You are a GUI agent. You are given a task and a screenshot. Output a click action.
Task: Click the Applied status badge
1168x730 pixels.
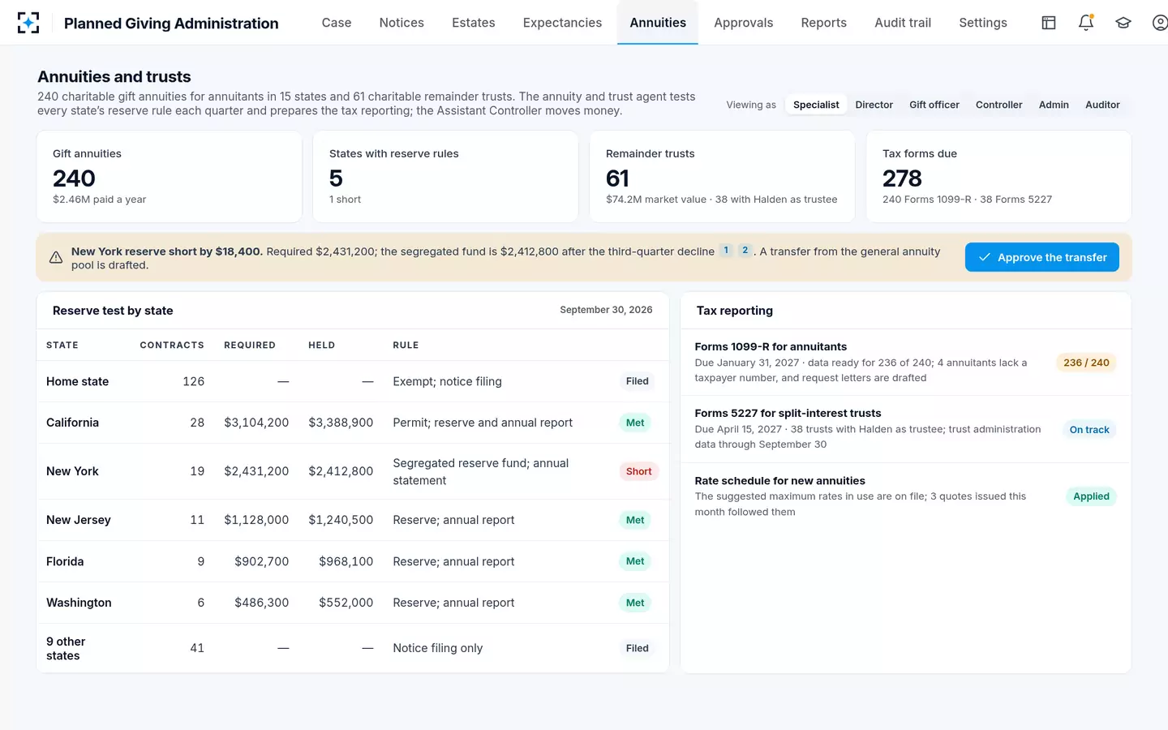tap(1091, 496)
